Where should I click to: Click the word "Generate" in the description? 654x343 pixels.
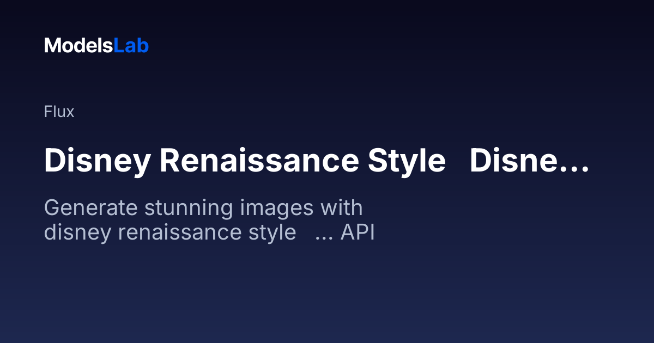pos(88,208)
